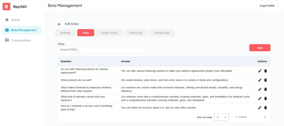This screenshot has height=126, width=284.
Task: Open Conversations in the sidebar
Action: click(21, 40)
